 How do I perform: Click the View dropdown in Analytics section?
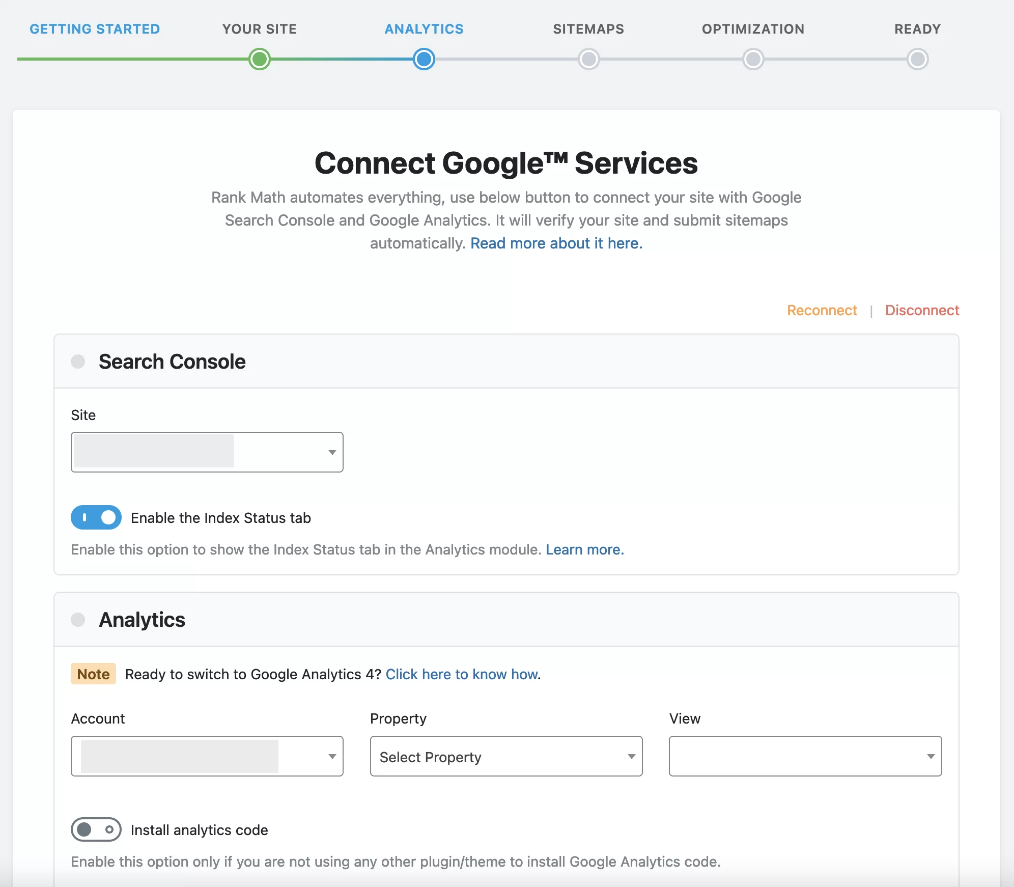[805, 758]
